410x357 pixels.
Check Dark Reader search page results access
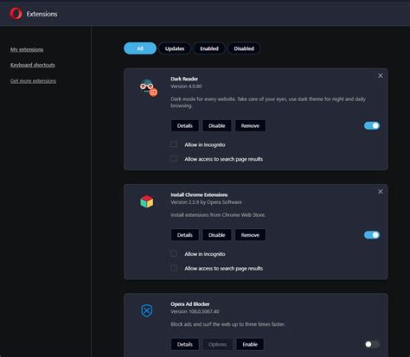174,158
